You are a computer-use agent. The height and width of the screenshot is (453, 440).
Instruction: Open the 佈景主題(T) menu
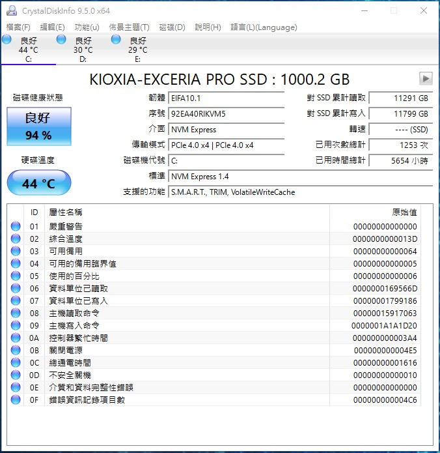click(129, 27)
